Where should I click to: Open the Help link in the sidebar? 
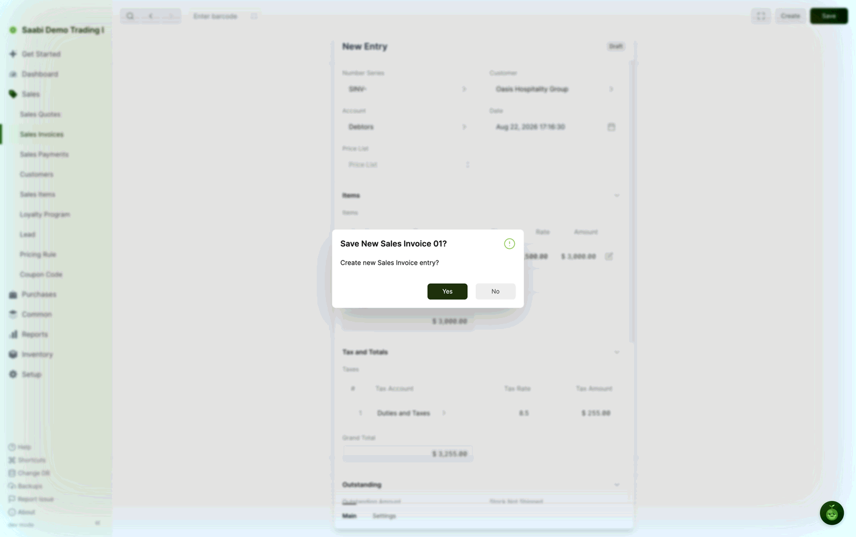[20, 447]
